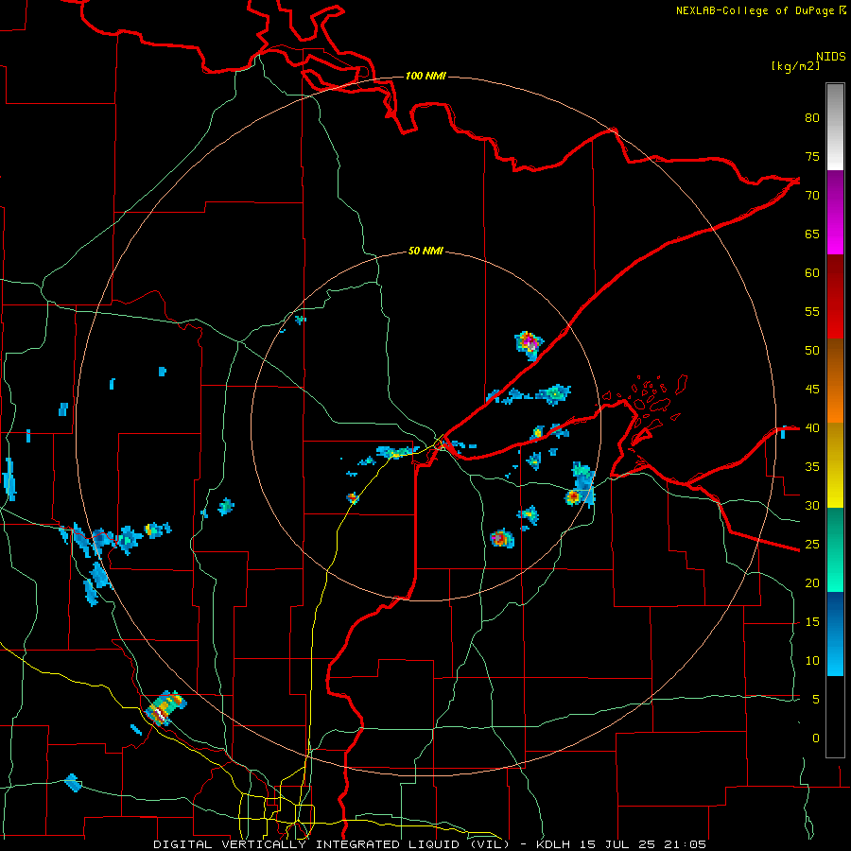Click the white-core storm cell in the southwest
Screen dimensions: 851x851
(164, 709)
